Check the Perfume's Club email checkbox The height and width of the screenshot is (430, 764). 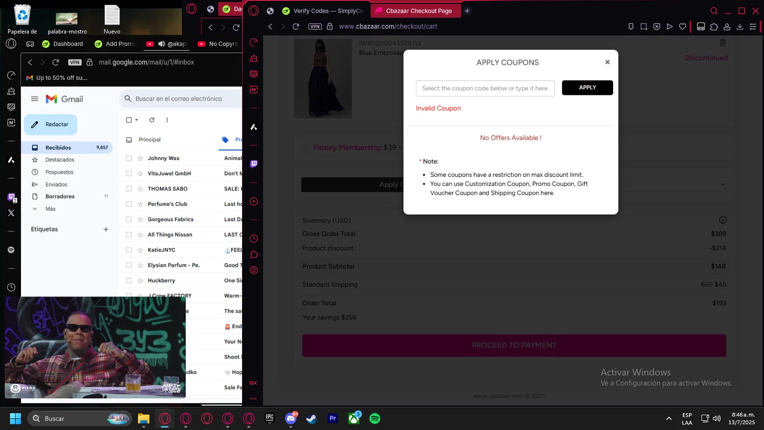[x=129, y=204]
